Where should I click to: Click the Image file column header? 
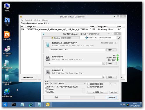pyautogui.click(x=58, y=26)
